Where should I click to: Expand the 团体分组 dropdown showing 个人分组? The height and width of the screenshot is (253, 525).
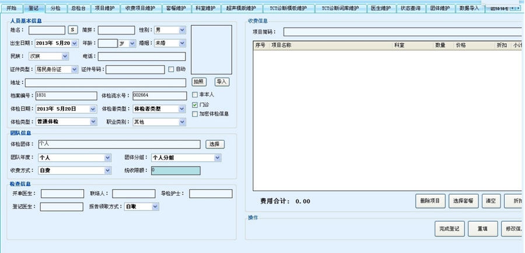click(218, 158)
